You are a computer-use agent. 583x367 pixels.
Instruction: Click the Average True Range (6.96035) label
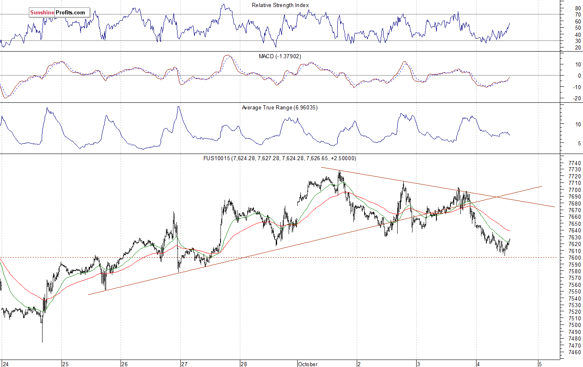pyautogui.click(x=280, y=107)
